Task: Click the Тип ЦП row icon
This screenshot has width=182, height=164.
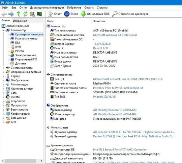Action: (x=52, y=79)
